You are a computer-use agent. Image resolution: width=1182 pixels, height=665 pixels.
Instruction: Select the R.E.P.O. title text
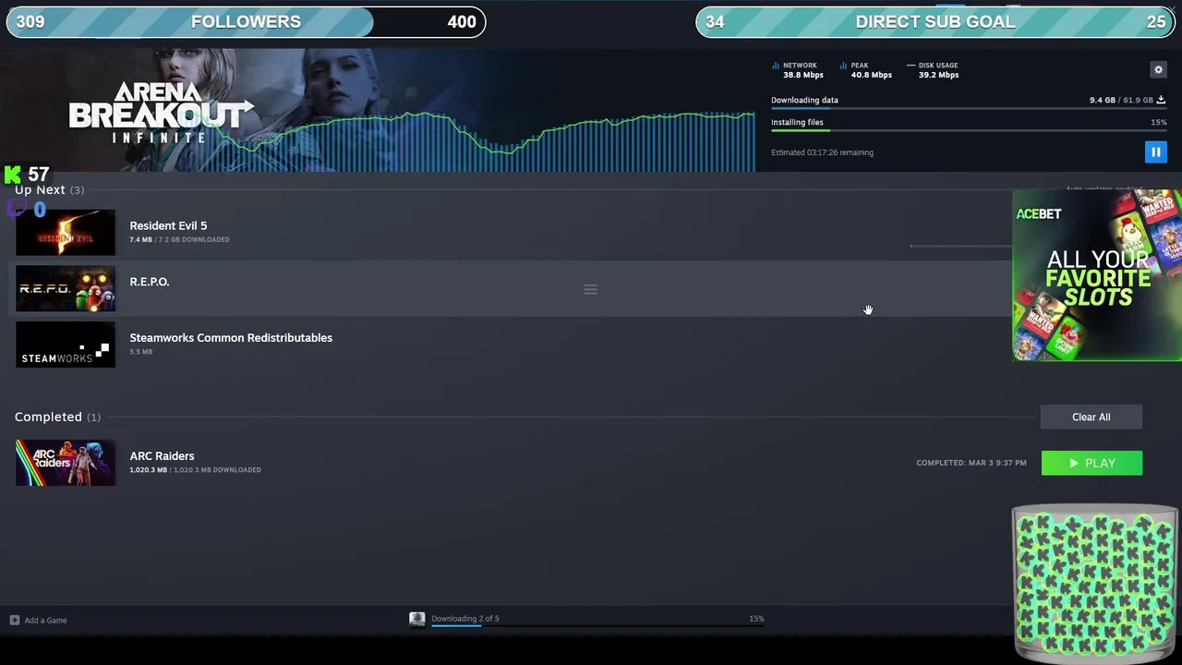click(150, 282)
